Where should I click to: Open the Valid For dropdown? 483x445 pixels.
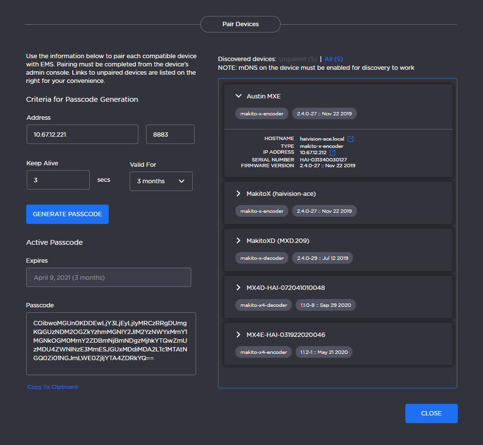[161, 181]
